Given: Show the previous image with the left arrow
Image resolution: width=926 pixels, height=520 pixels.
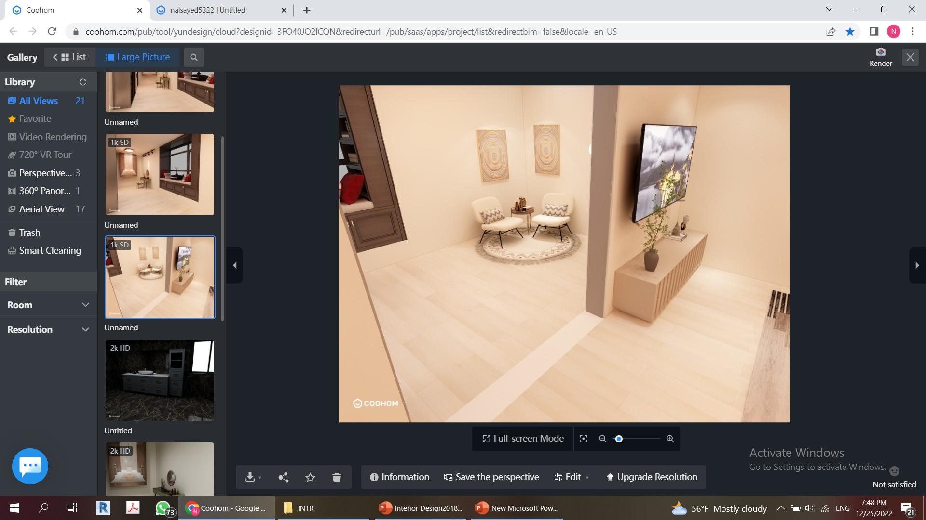Looking at the screenshot, I should click(x=235, y=265).
